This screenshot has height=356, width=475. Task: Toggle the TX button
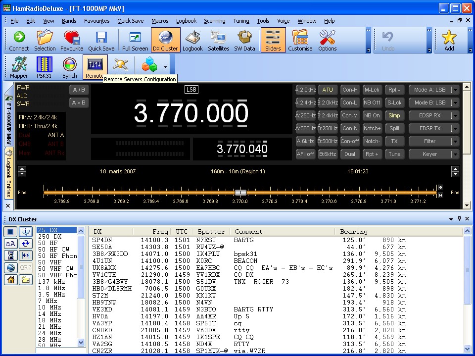pos(394,141)
